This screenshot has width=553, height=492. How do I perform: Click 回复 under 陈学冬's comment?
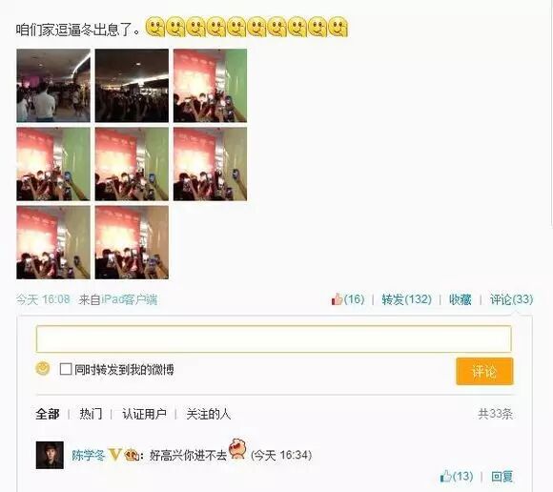tap(502, 477)
